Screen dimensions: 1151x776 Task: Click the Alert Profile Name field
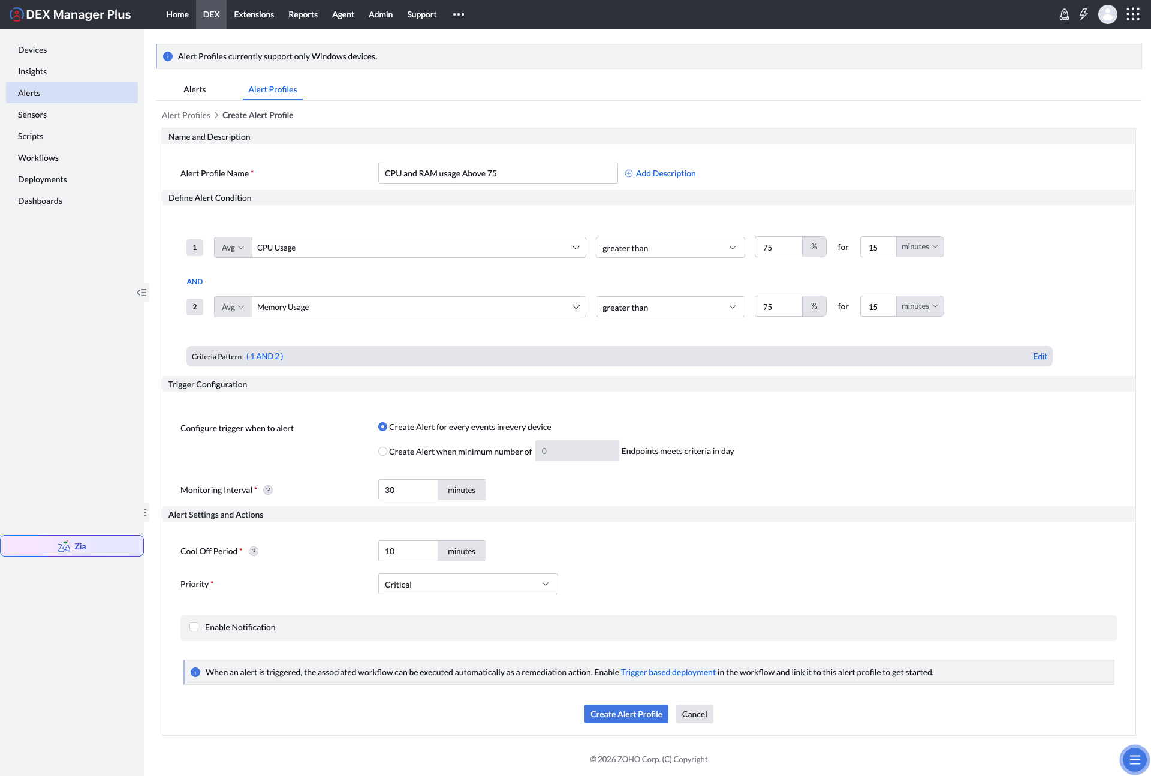498,173
